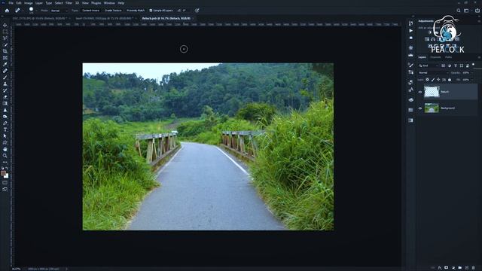This screenshot has height=271, width=482.
Task: Open the Image menu
Action: (x=29, y=3)
